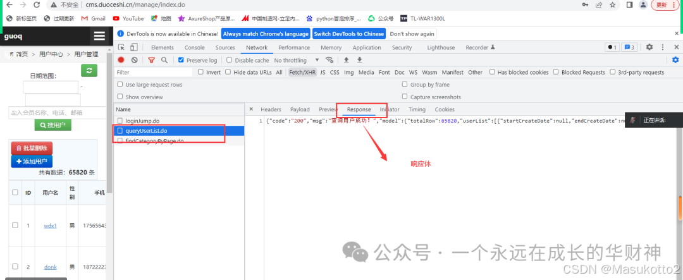The image size is (683, 280).
Task: Switch to the Elements panel tab
Action: pos(162,47)
